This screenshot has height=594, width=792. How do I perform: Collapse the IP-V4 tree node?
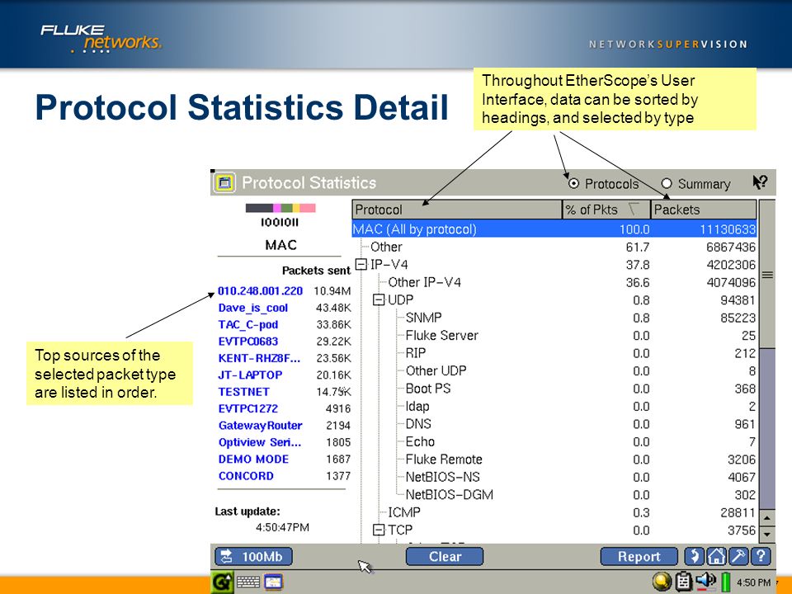coord(361,264)
